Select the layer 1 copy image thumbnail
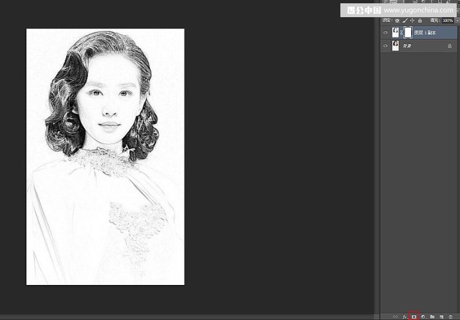The height and width of the screenshot is (320, 460). 395,32
